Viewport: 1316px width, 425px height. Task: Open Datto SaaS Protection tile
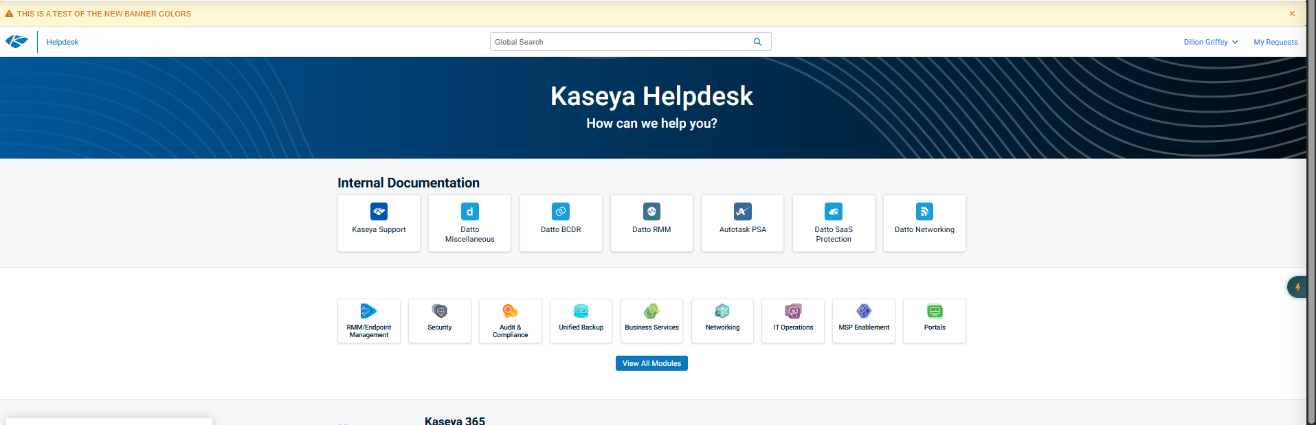[x=834, y=223]
